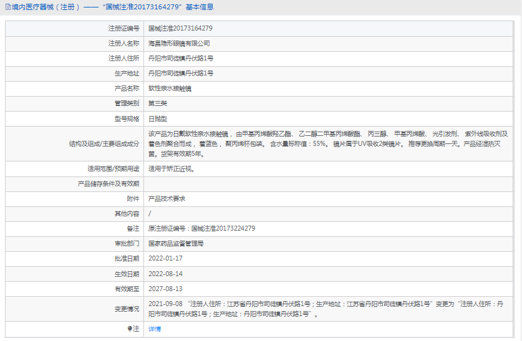Click the model specification value 日抛型
Viewport: 522px width, 341px height.
coord(158,118)
